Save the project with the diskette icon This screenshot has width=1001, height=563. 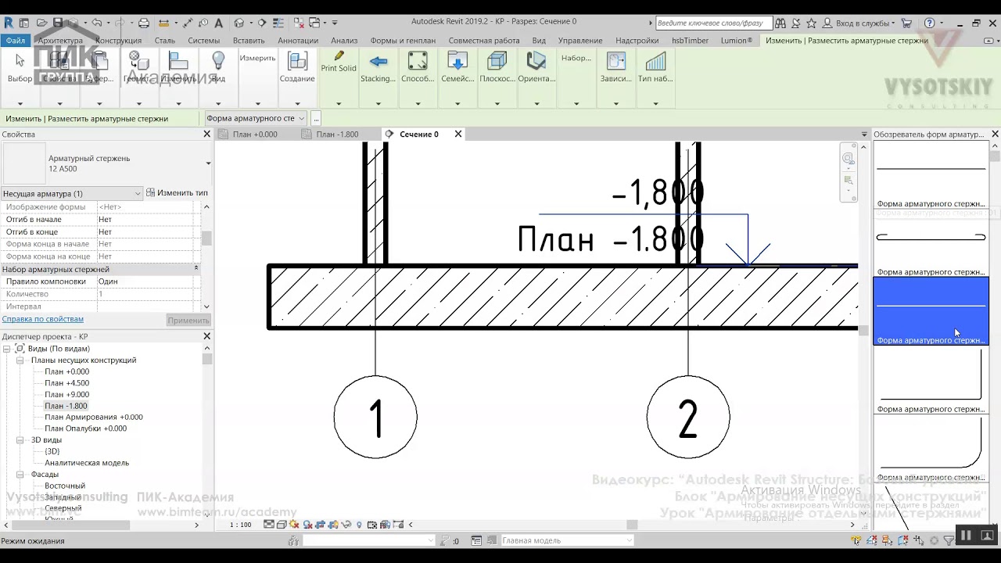click(x=58, y=23)
